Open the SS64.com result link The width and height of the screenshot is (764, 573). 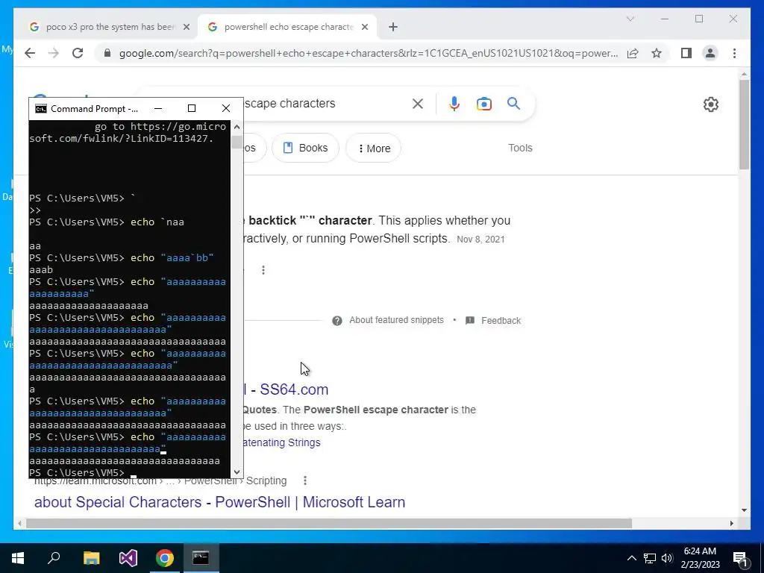(x=286, y=389)
